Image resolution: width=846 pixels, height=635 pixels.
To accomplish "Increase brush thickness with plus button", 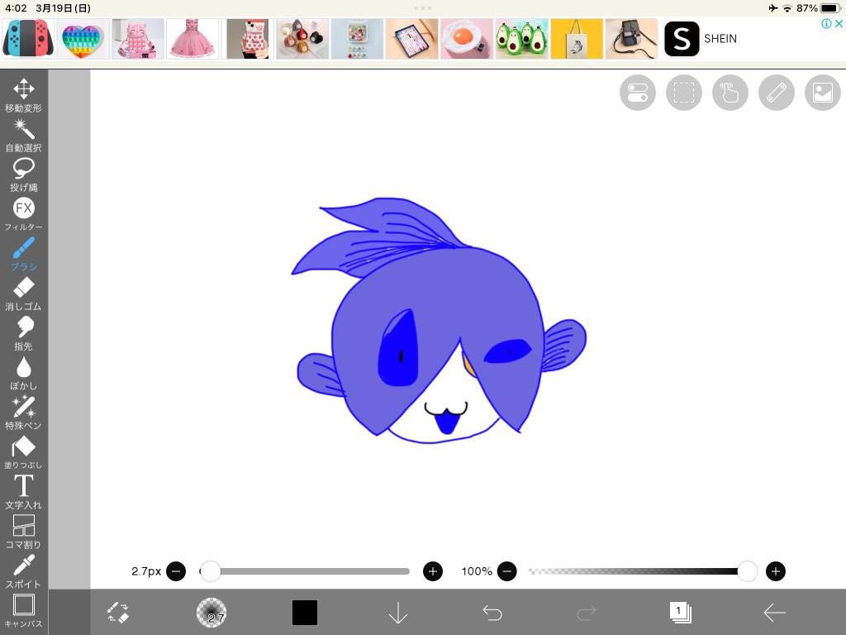I will pyautogui.click(x=433, y=571).
